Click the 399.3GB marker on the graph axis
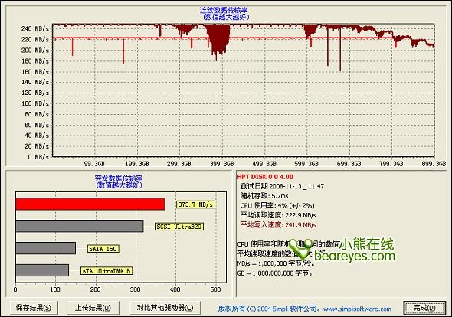 click(221, 164)
